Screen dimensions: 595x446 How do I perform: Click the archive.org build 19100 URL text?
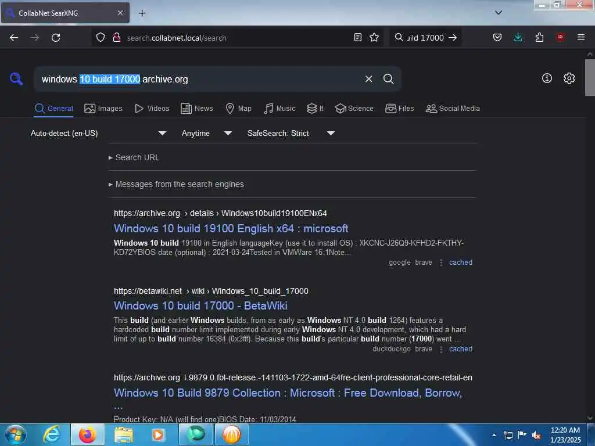(x=220, y=213)
